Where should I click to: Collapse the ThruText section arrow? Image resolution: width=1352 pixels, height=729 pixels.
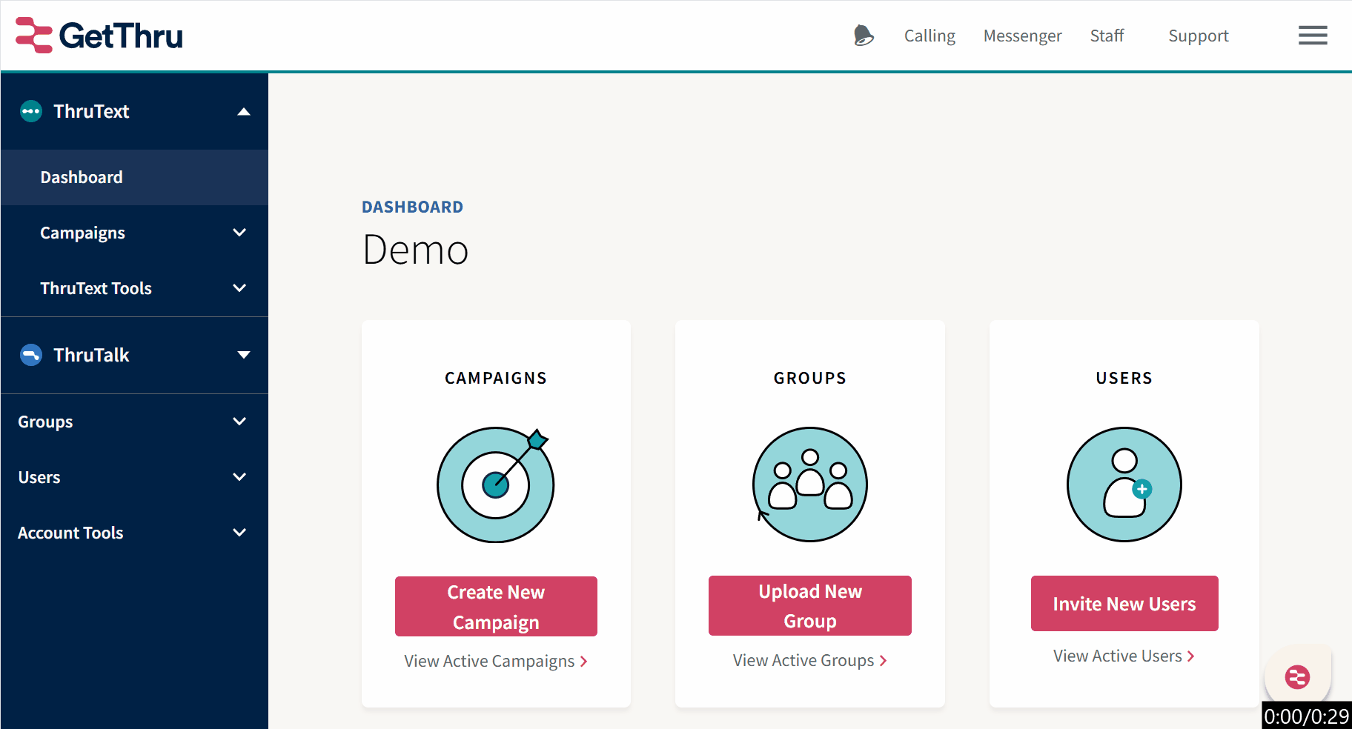[243, 112]
